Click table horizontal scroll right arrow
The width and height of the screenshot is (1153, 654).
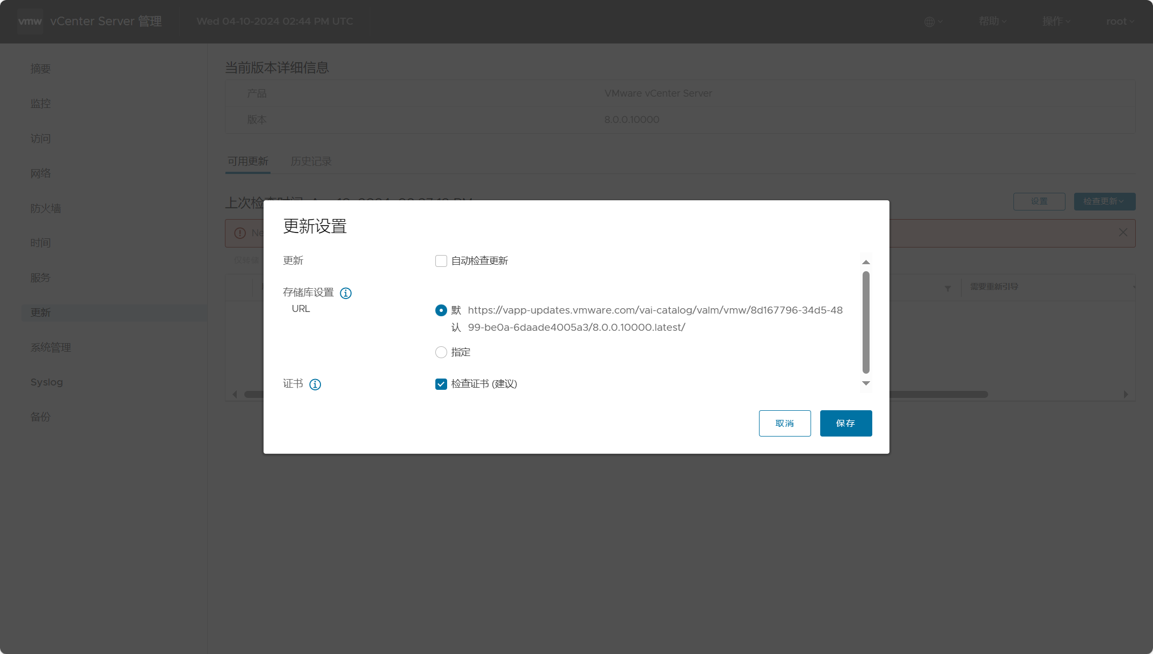(x=1126, y=394)
